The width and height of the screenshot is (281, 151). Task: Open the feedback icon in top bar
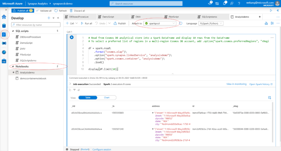[x=232, y=3]
